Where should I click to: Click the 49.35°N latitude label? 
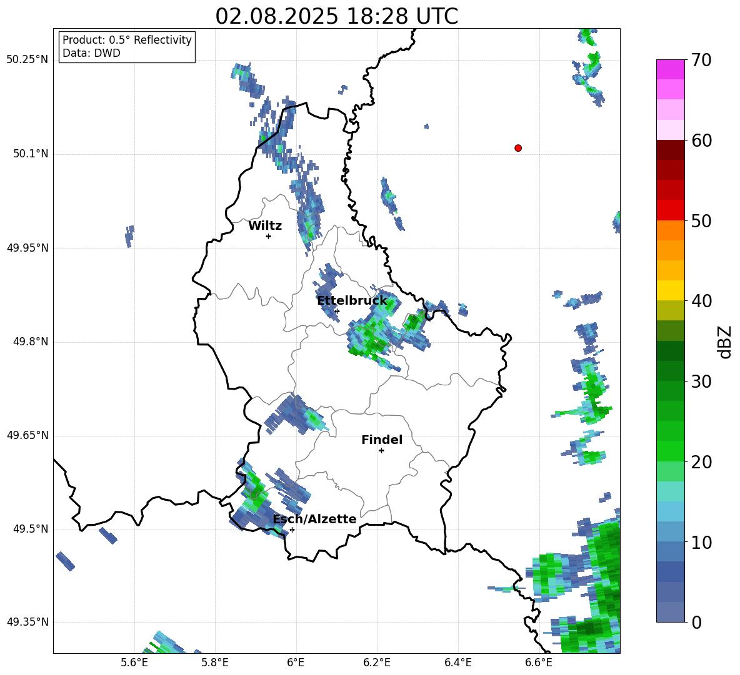[27, 622]
